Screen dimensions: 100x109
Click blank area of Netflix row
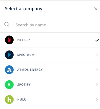(62, 40)
